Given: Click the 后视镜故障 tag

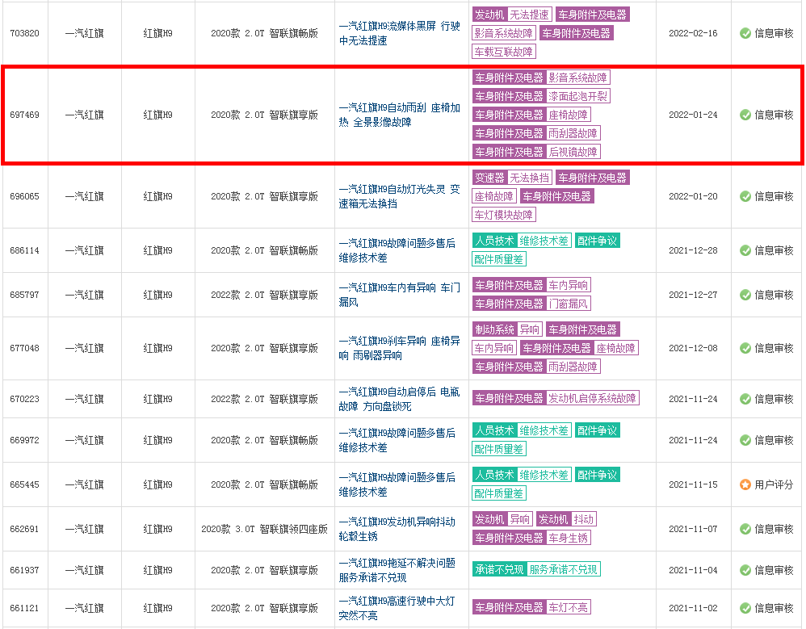Looking at the screenshot, I should click(x=573, y=152).
